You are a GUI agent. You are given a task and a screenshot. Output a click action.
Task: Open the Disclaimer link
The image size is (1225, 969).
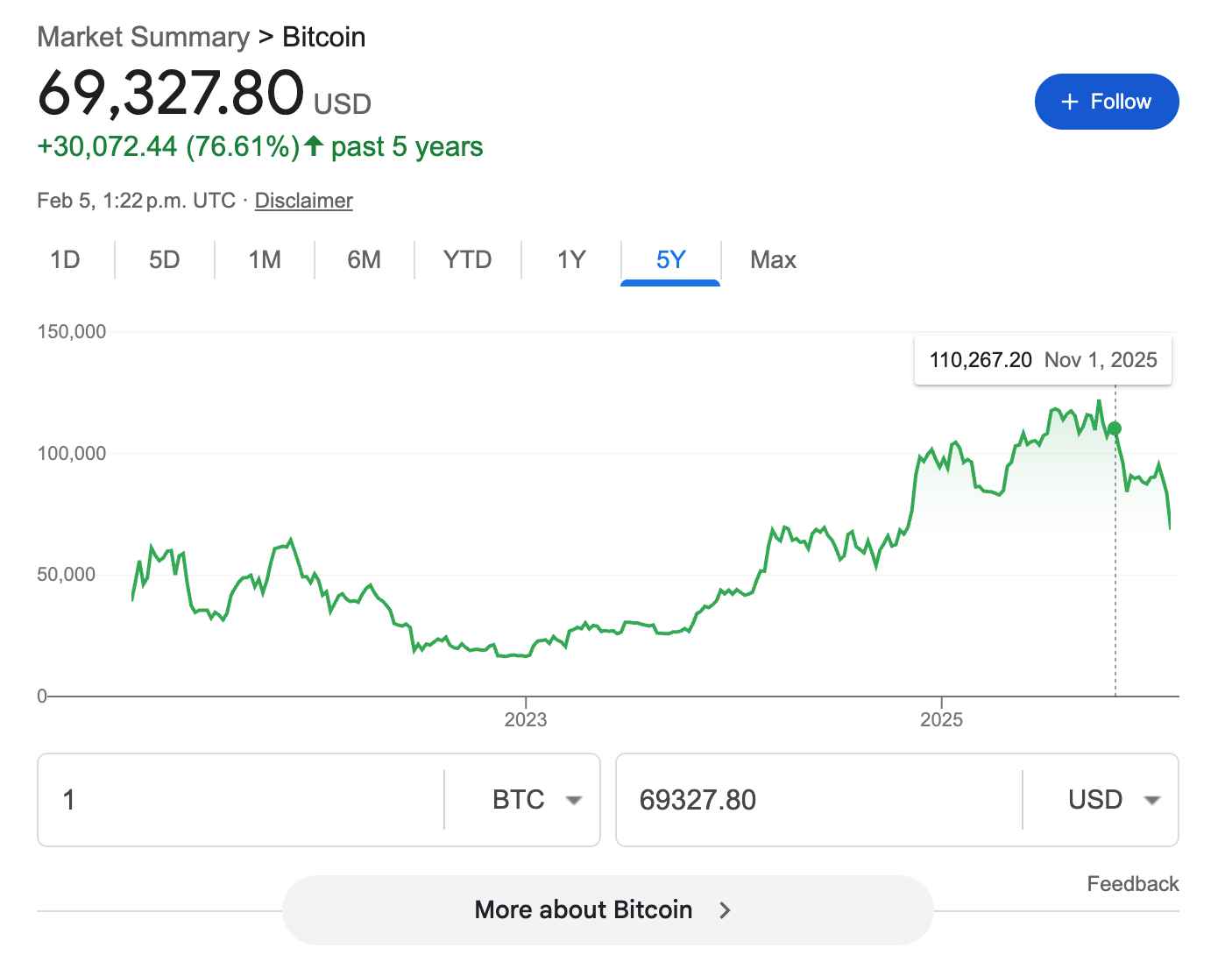303,201
